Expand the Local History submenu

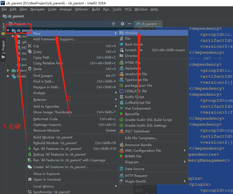(72, 186)
